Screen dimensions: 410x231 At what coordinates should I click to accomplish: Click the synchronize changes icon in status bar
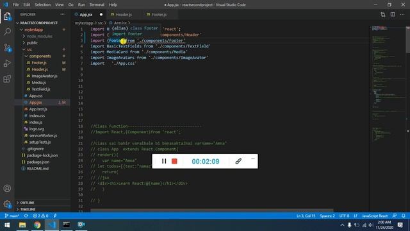point(26,216)
